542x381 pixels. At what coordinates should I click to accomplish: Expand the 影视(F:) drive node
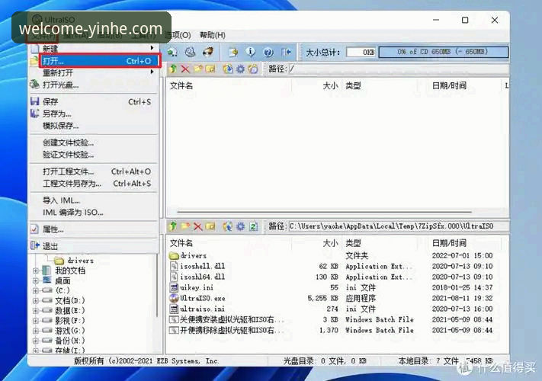point(36,321)
